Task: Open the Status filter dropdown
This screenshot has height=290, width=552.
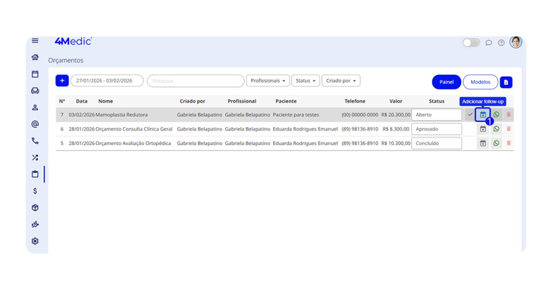Action: coord(306,81)
